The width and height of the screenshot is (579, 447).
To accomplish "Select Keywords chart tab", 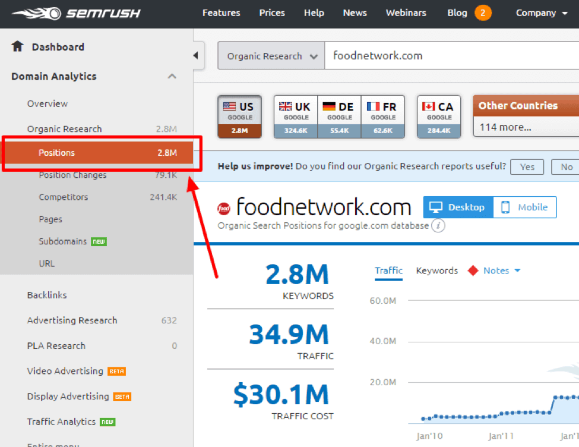I will coord(437,270).
